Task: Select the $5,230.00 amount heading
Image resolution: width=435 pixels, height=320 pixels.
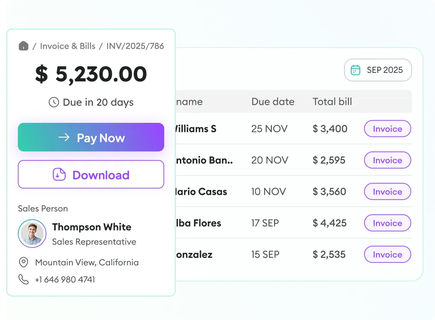Action: pos(91,74)
